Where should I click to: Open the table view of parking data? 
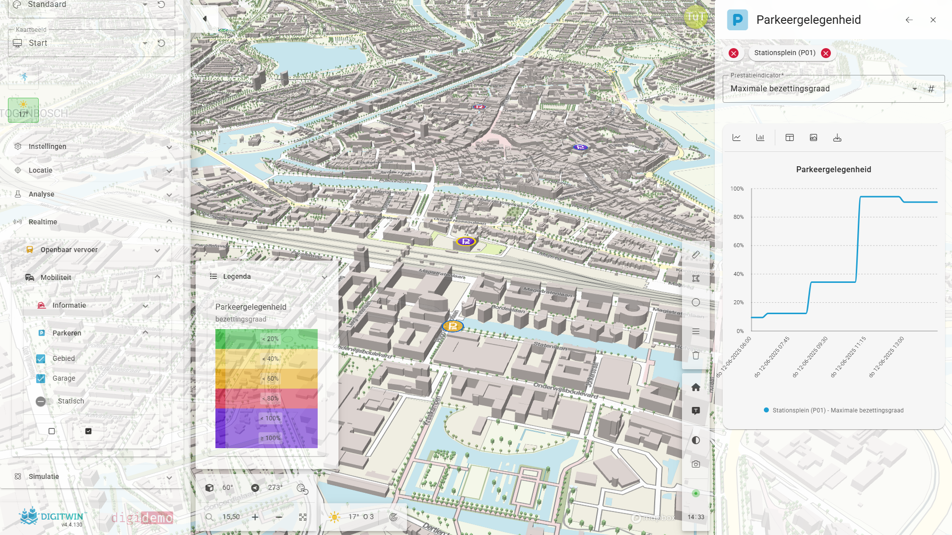pos(789,137)
